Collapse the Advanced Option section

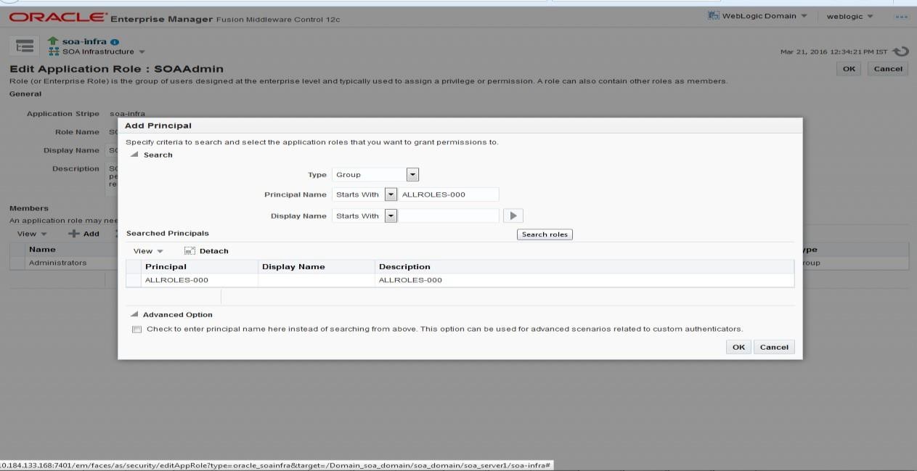tap(134, 315)
